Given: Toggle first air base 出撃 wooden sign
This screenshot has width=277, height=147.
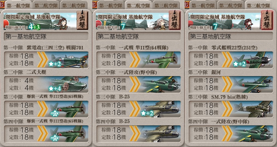Looking at the screenshot, I should point(82,20).
